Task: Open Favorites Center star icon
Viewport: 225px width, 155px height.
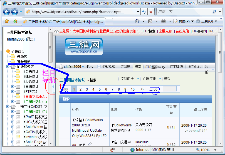Action: (7, 21)
